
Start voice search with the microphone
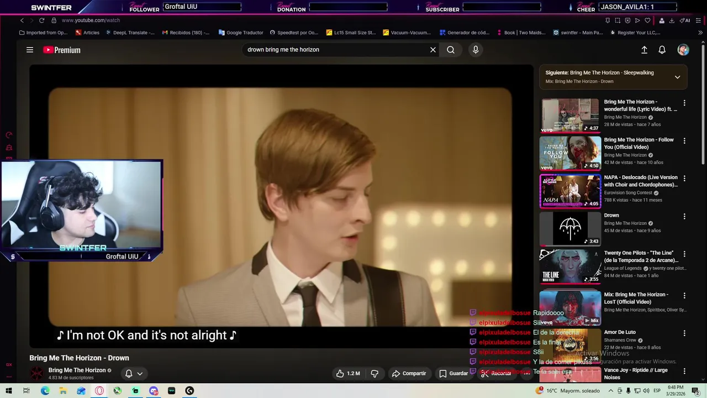click(x=476, y=50)
